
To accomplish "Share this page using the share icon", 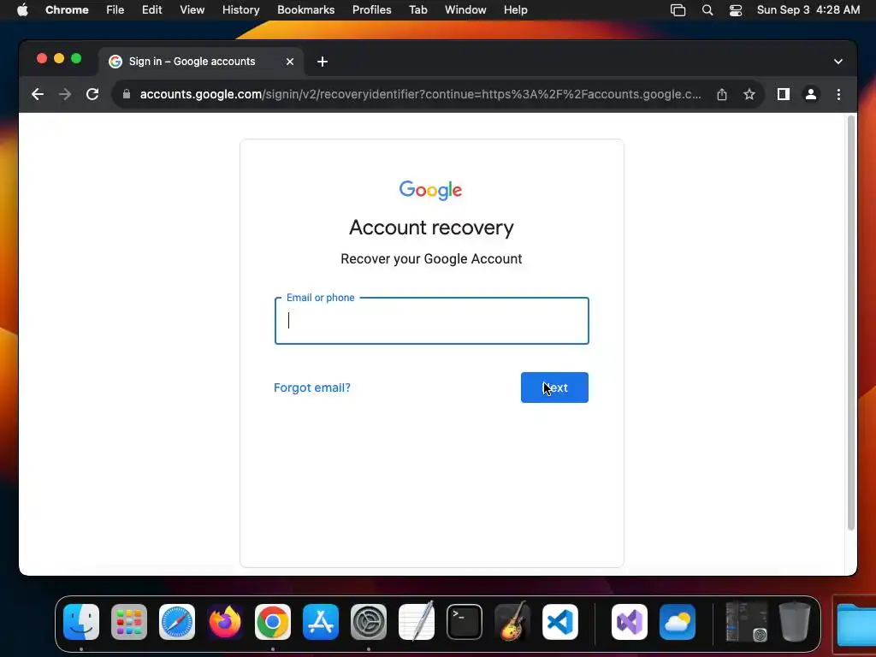I will (x=722, y=94).
